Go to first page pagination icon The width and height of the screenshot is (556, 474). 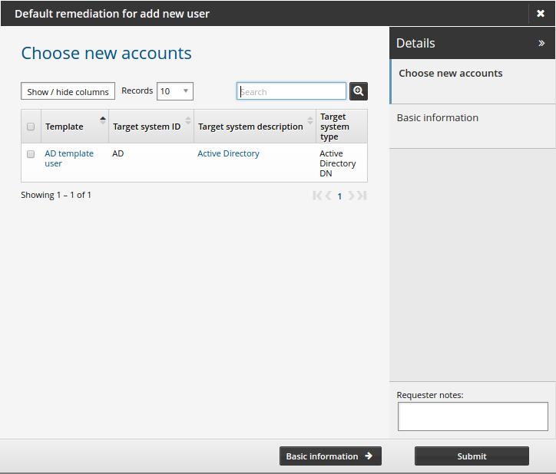coord(317,196)
